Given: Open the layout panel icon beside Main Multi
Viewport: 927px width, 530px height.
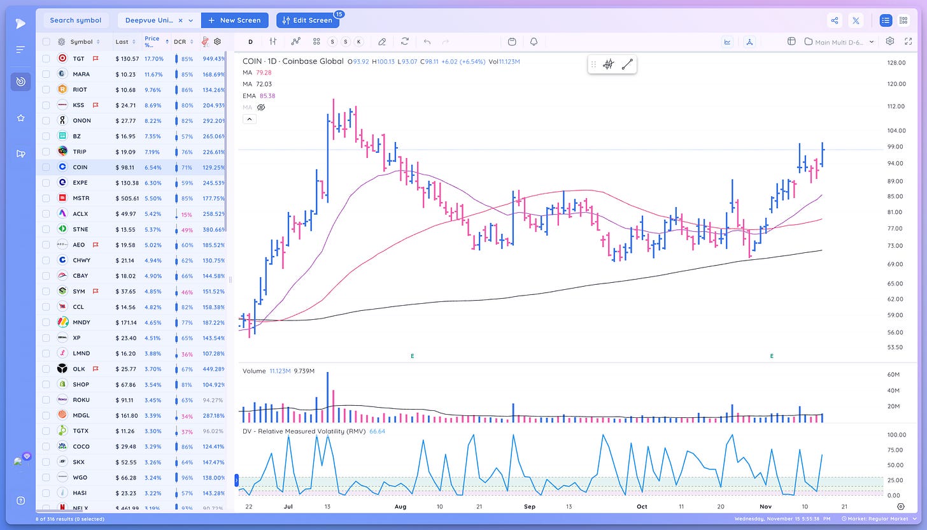Looking at the screenshot, I should pos(791,41).
